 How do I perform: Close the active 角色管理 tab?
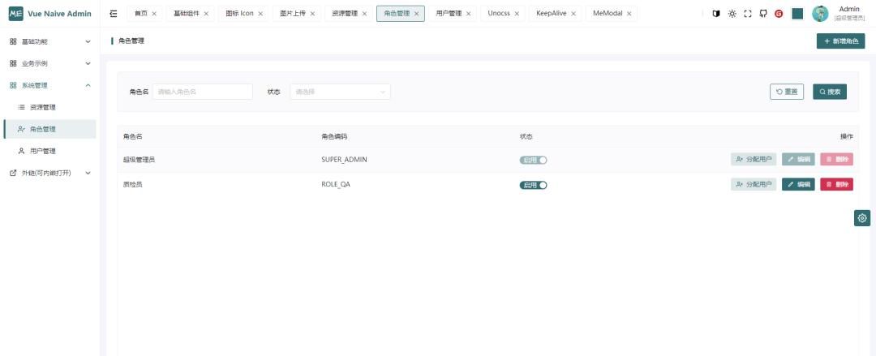pos(416,14)
